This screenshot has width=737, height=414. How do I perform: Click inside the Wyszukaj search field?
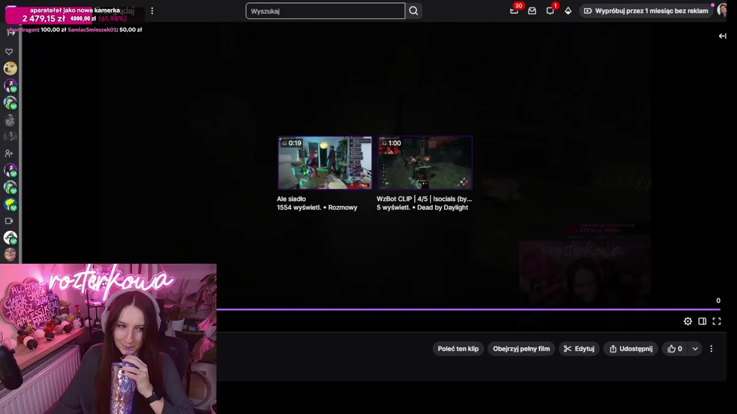coord(325,11)
